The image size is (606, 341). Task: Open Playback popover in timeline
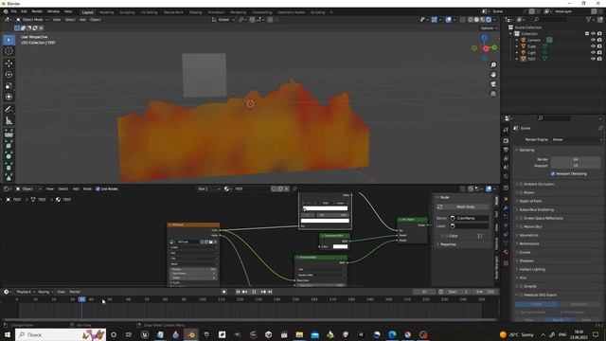tap(26, 292)
